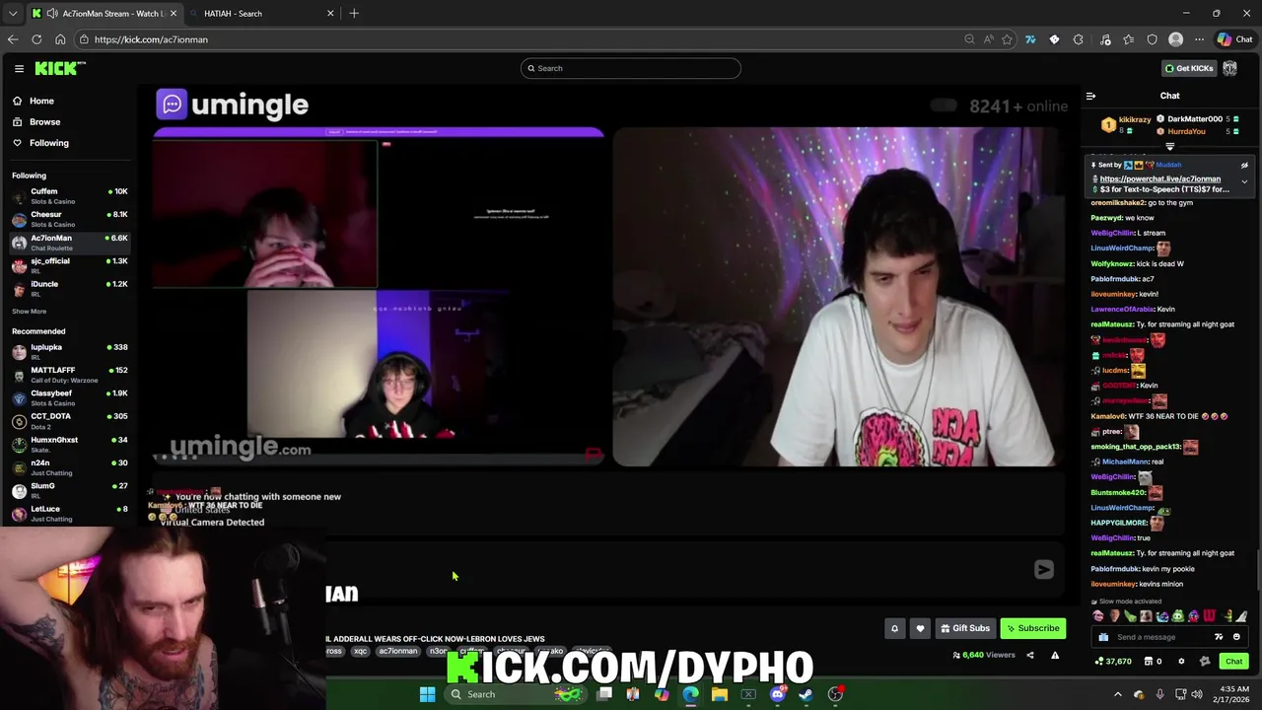Open HumxnGhxst recommended channel
This screenshot has width=1262, height=710.
click(69, 444)
